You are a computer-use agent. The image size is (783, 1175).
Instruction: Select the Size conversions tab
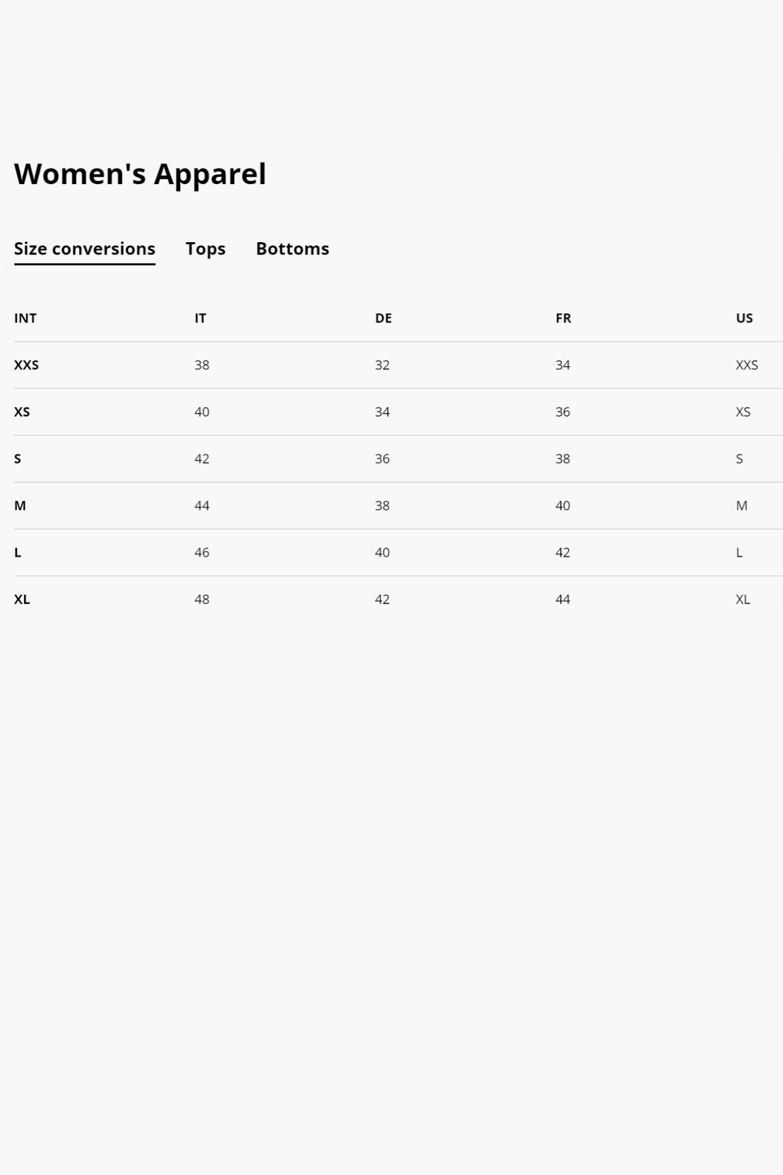point(85,249)
